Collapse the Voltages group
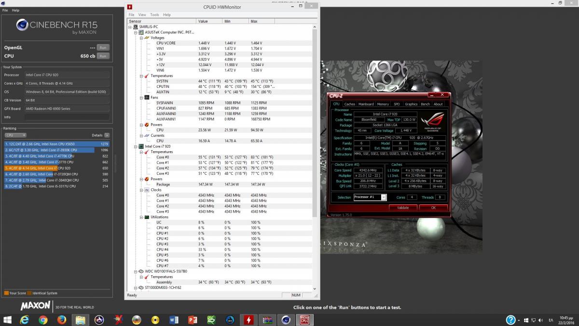The width and height of the screenshot is (579, 326). 141,38
